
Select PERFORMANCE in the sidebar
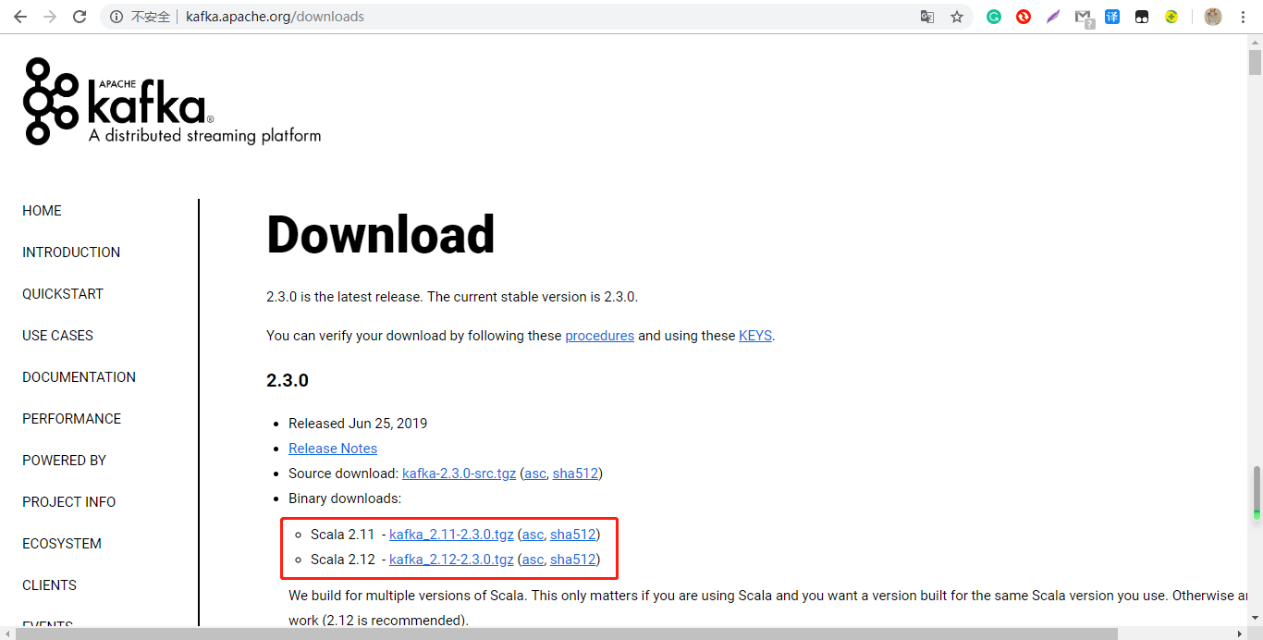pos(71,419)
